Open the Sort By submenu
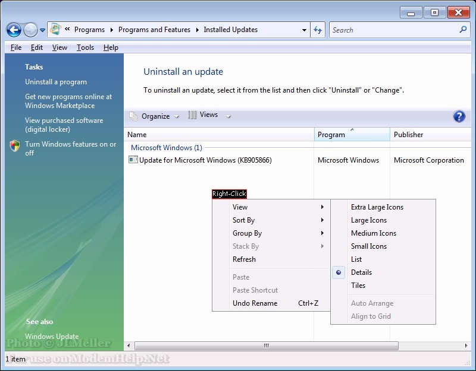The width and height of the screenshot is (476, 371). (x=271, y=220)
